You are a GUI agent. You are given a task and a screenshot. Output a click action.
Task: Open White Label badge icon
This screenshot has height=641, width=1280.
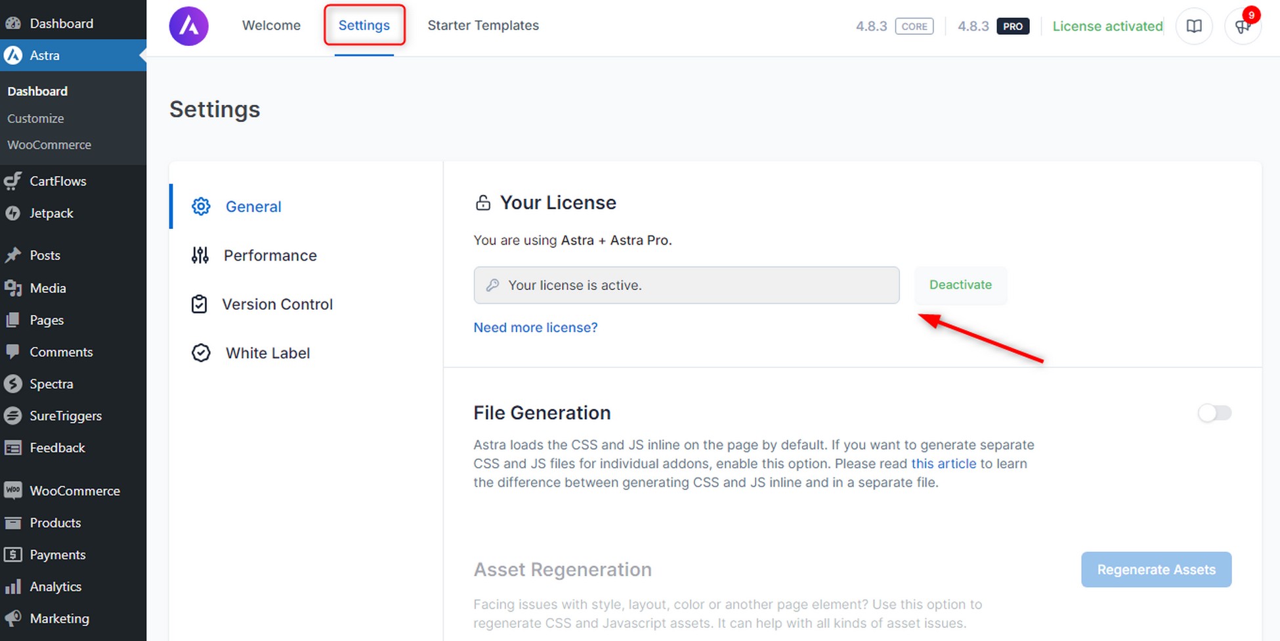[x=201, y=353]
